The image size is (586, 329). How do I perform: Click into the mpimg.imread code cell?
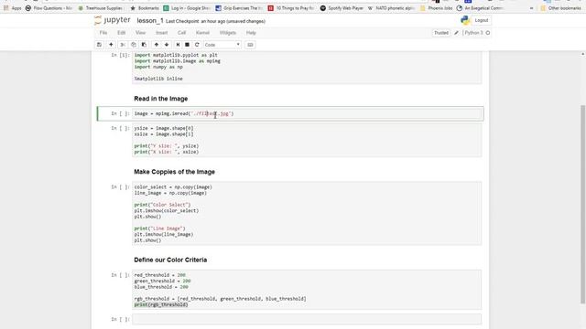pyautogui.click(x=307, y=113)
